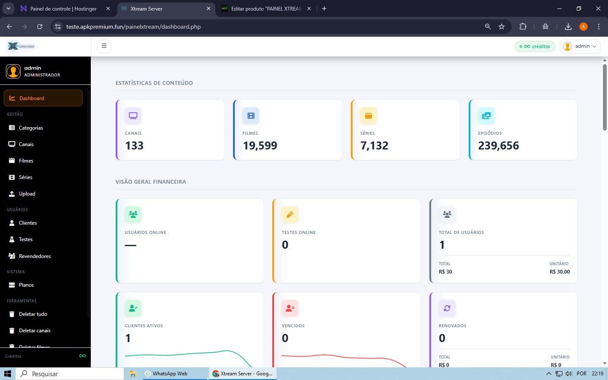Switch to the Hostinger control panel tab
Image resolution: width=608 pixels, height=380 pixels.
pyautogui.click(x=63, y=8)
